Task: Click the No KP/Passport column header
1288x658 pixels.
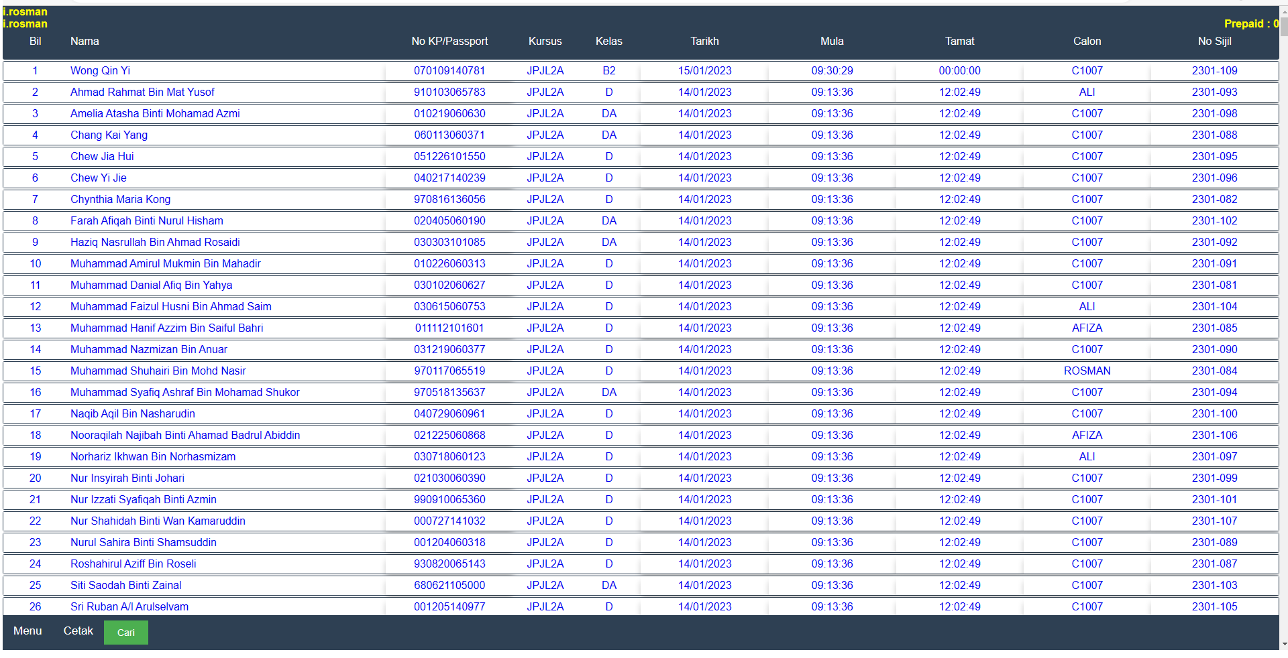Action: click(x=449, y=42)
